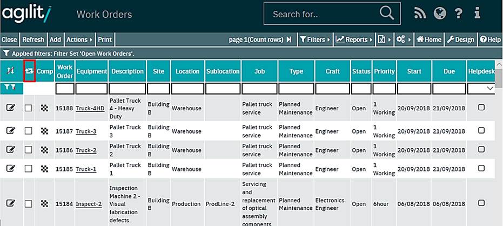Open the Truck-1 equipment link
Image resolution: width=503 pixels, height=226 pixels.
[x=86, y=169]
